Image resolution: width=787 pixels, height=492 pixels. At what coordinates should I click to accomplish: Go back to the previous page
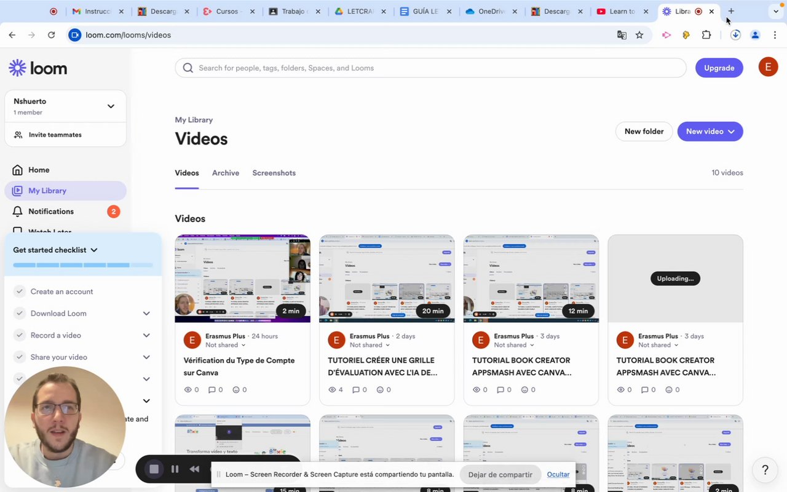click(12, 35)
